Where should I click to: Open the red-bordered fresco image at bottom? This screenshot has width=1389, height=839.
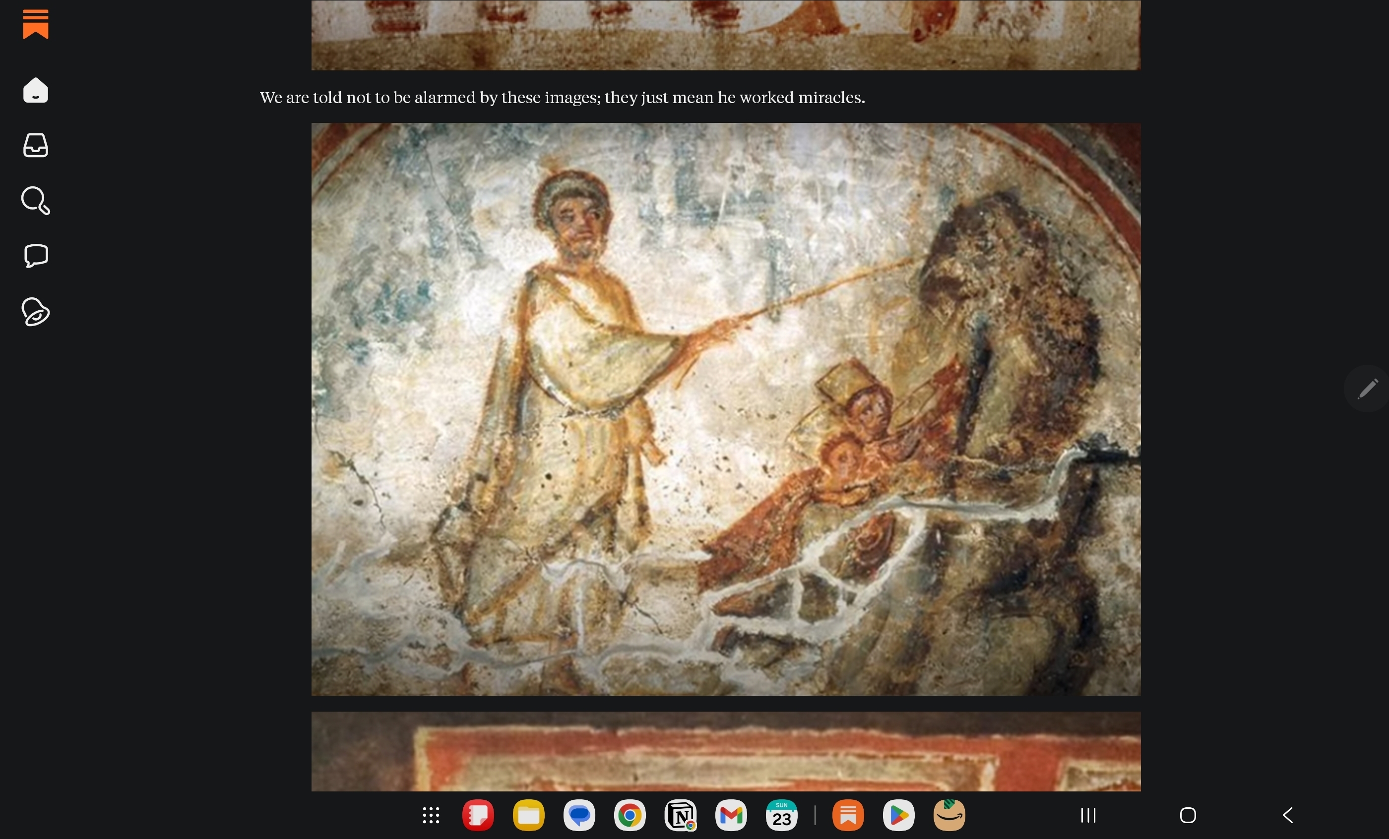pos(726,751)
